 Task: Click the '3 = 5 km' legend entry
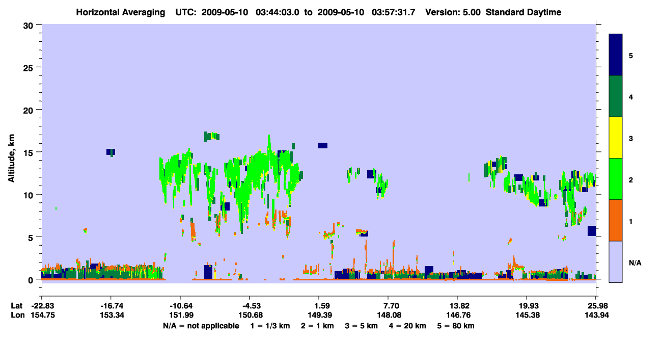click(362, 326)
